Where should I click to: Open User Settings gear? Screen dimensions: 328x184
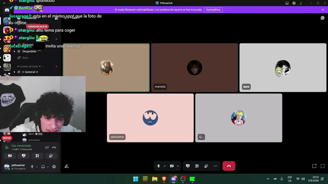click(x=54, y=167)
